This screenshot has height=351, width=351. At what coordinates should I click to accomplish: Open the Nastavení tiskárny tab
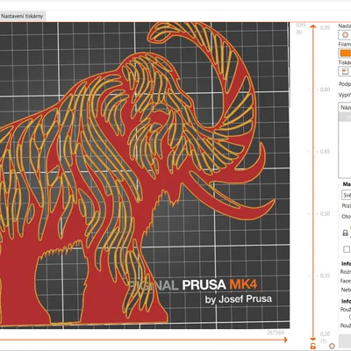[x=22, y=17]
